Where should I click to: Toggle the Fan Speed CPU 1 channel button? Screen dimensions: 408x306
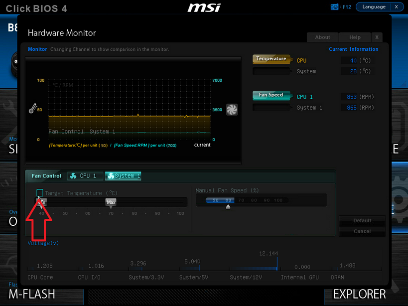pos(272,96)
